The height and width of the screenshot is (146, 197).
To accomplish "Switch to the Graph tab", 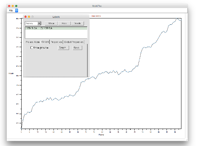I will (45, 42).
